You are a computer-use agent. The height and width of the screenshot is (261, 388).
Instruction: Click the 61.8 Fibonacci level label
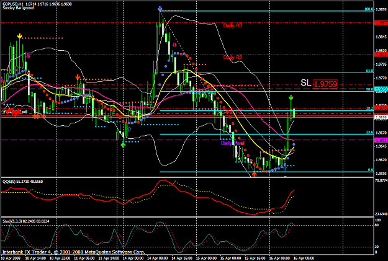pyautogui.click(x=370, y=71)
